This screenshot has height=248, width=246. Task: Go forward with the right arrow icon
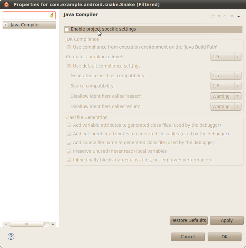point(226,16)
